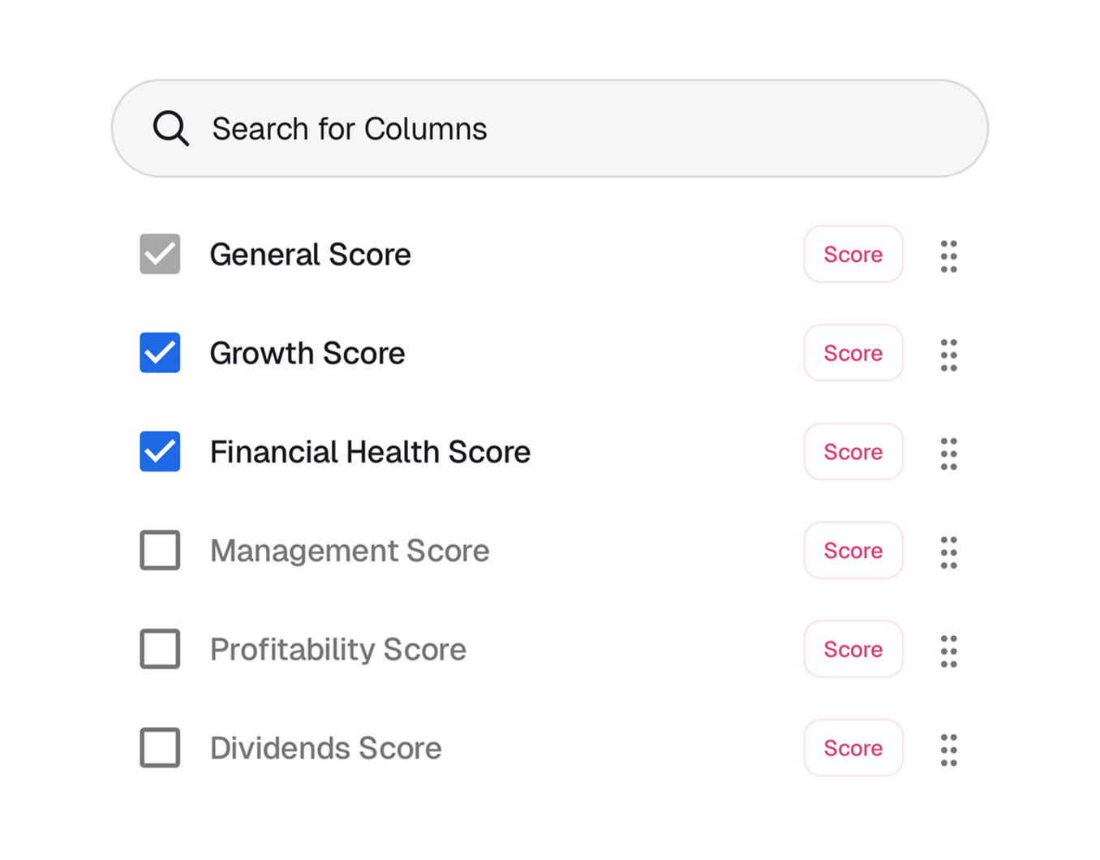This screenshot has width=1100, height=860.
Task: Click the drag handle beside Profitability Score
Action: click(x=948, y=650)
